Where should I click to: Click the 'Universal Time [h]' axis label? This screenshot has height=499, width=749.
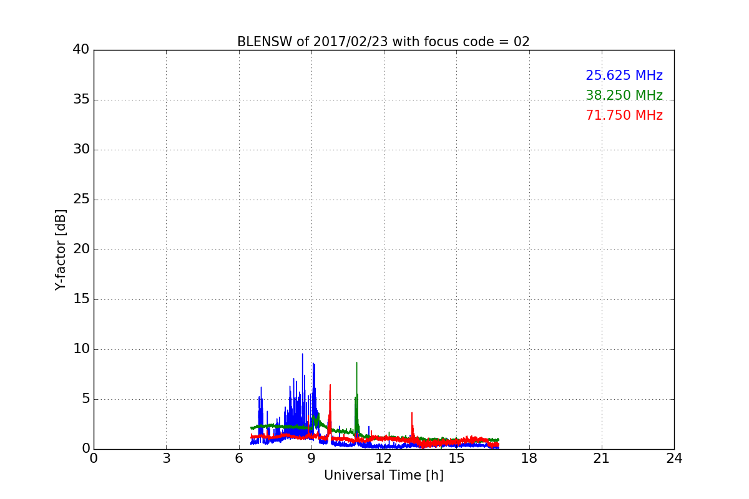point(384,475)
